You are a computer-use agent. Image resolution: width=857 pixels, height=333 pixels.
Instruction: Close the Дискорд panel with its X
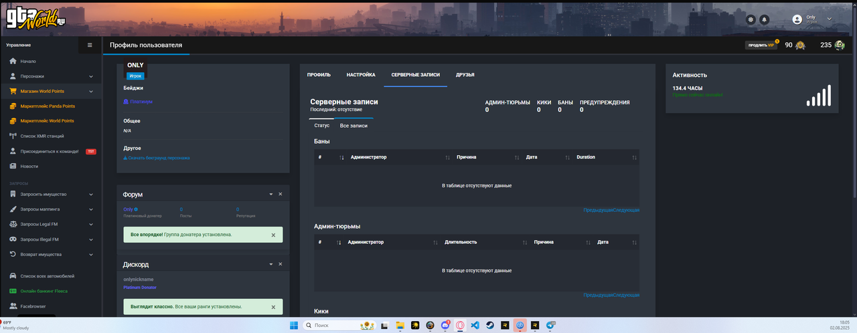[x=281, y=264]
